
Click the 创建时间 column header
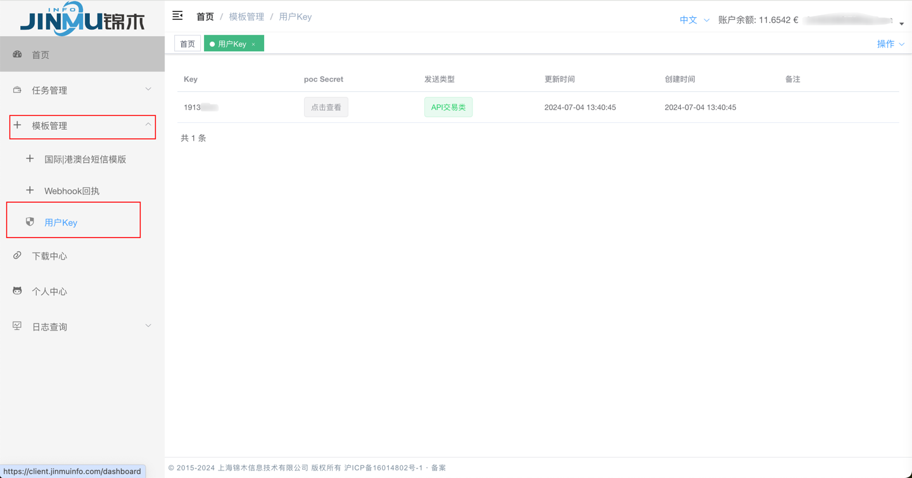(x=680, y=79)
